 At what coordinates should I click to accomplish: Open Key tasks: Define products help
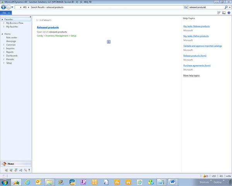[x=196, y=36]
